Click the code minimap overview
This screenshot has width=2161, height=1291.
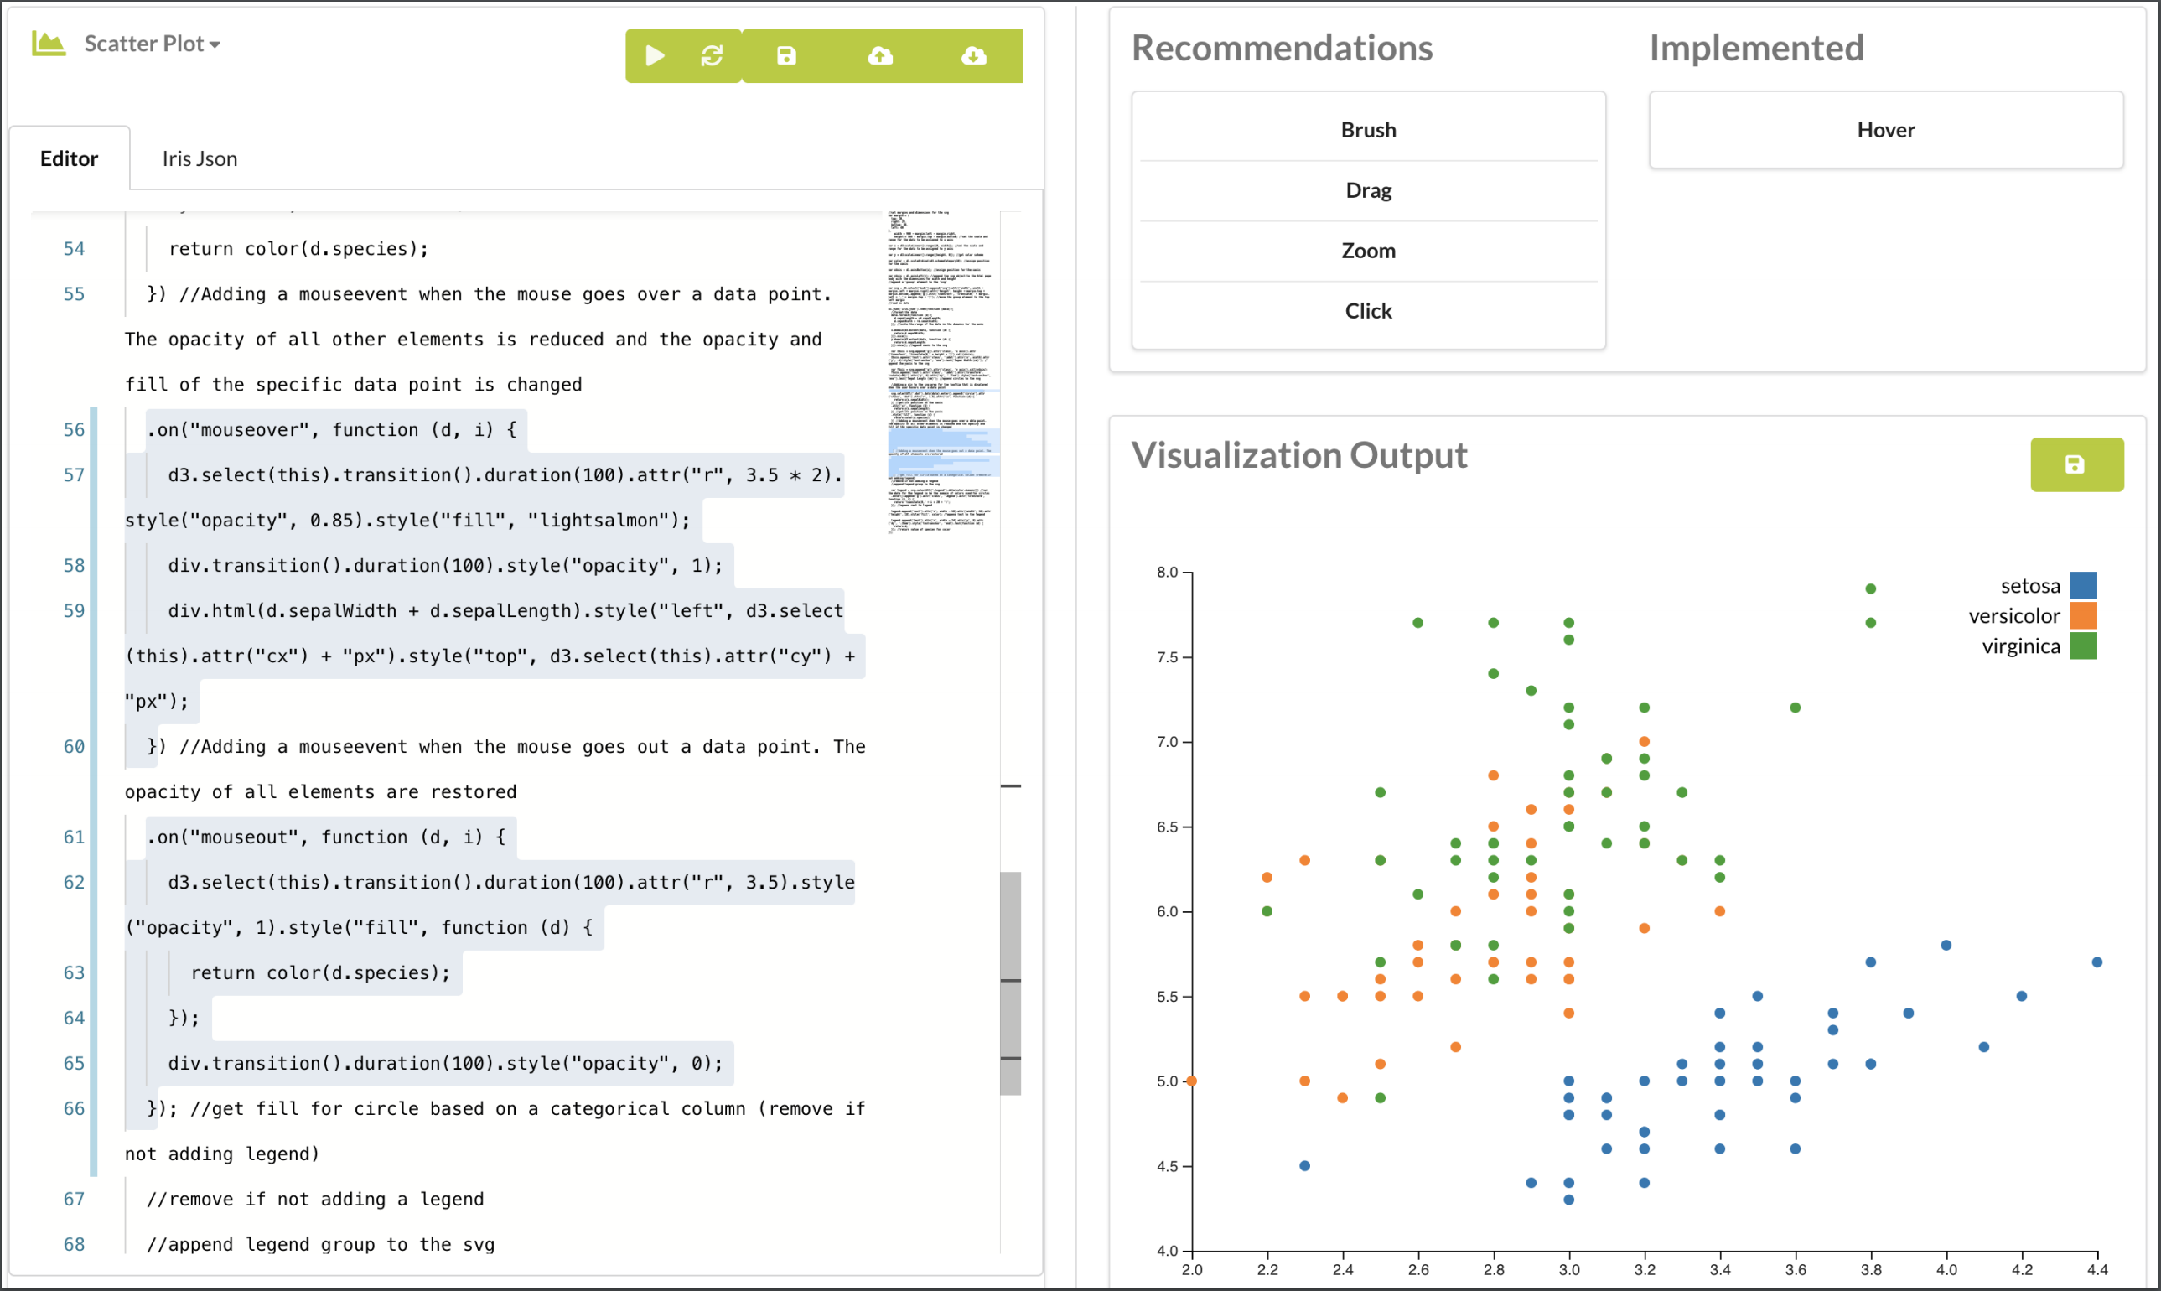pos(943,371)
